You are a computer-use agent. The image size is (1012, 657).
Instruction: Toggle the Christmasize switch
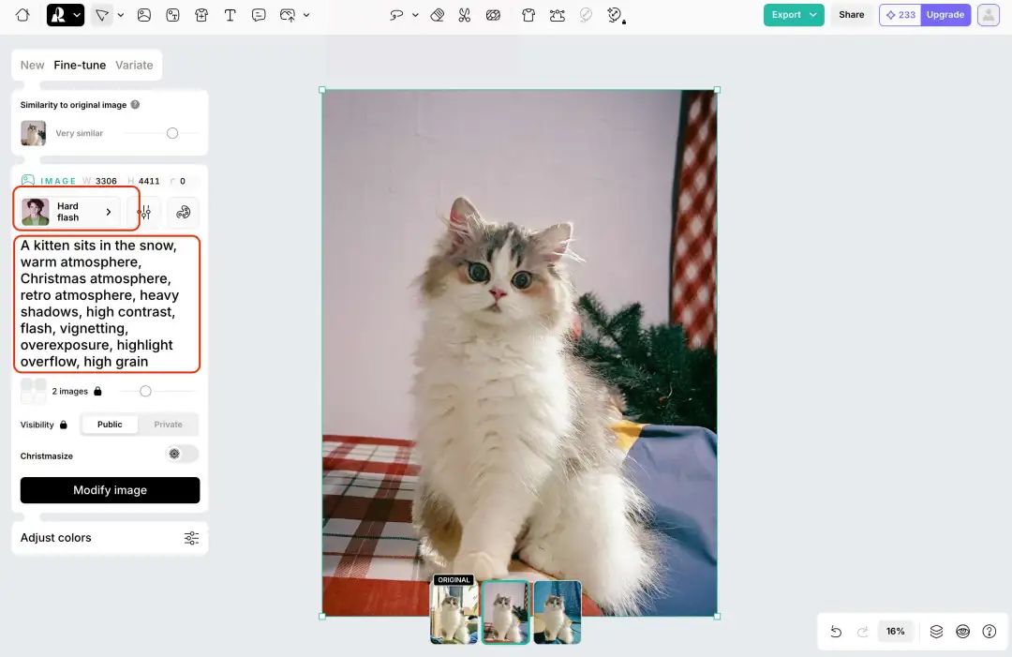click(x=182, y=454)
